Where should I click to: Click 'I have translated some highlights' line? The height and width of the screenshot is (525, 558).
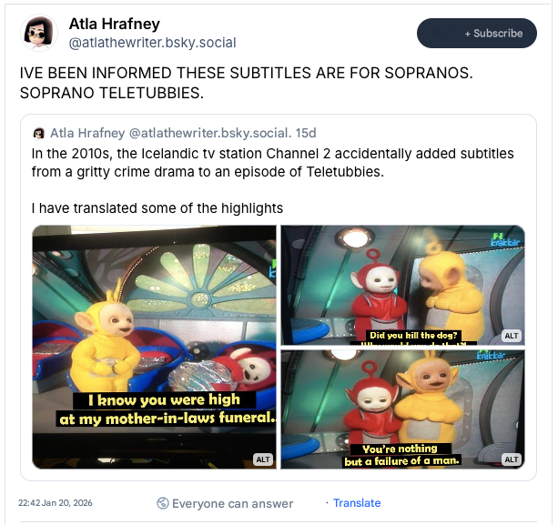(x=157, y=208)
